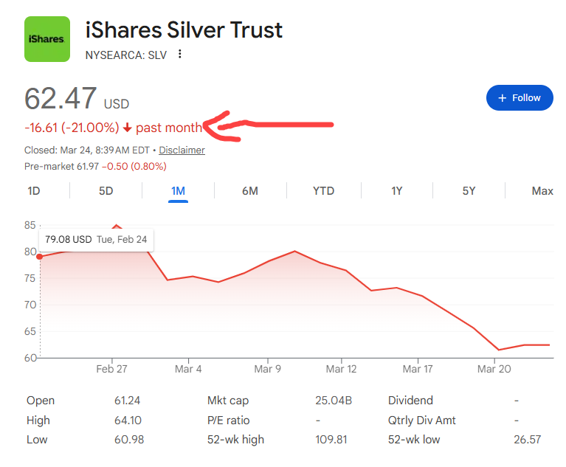Select the 1D time range tab

(x=34, y=191)
